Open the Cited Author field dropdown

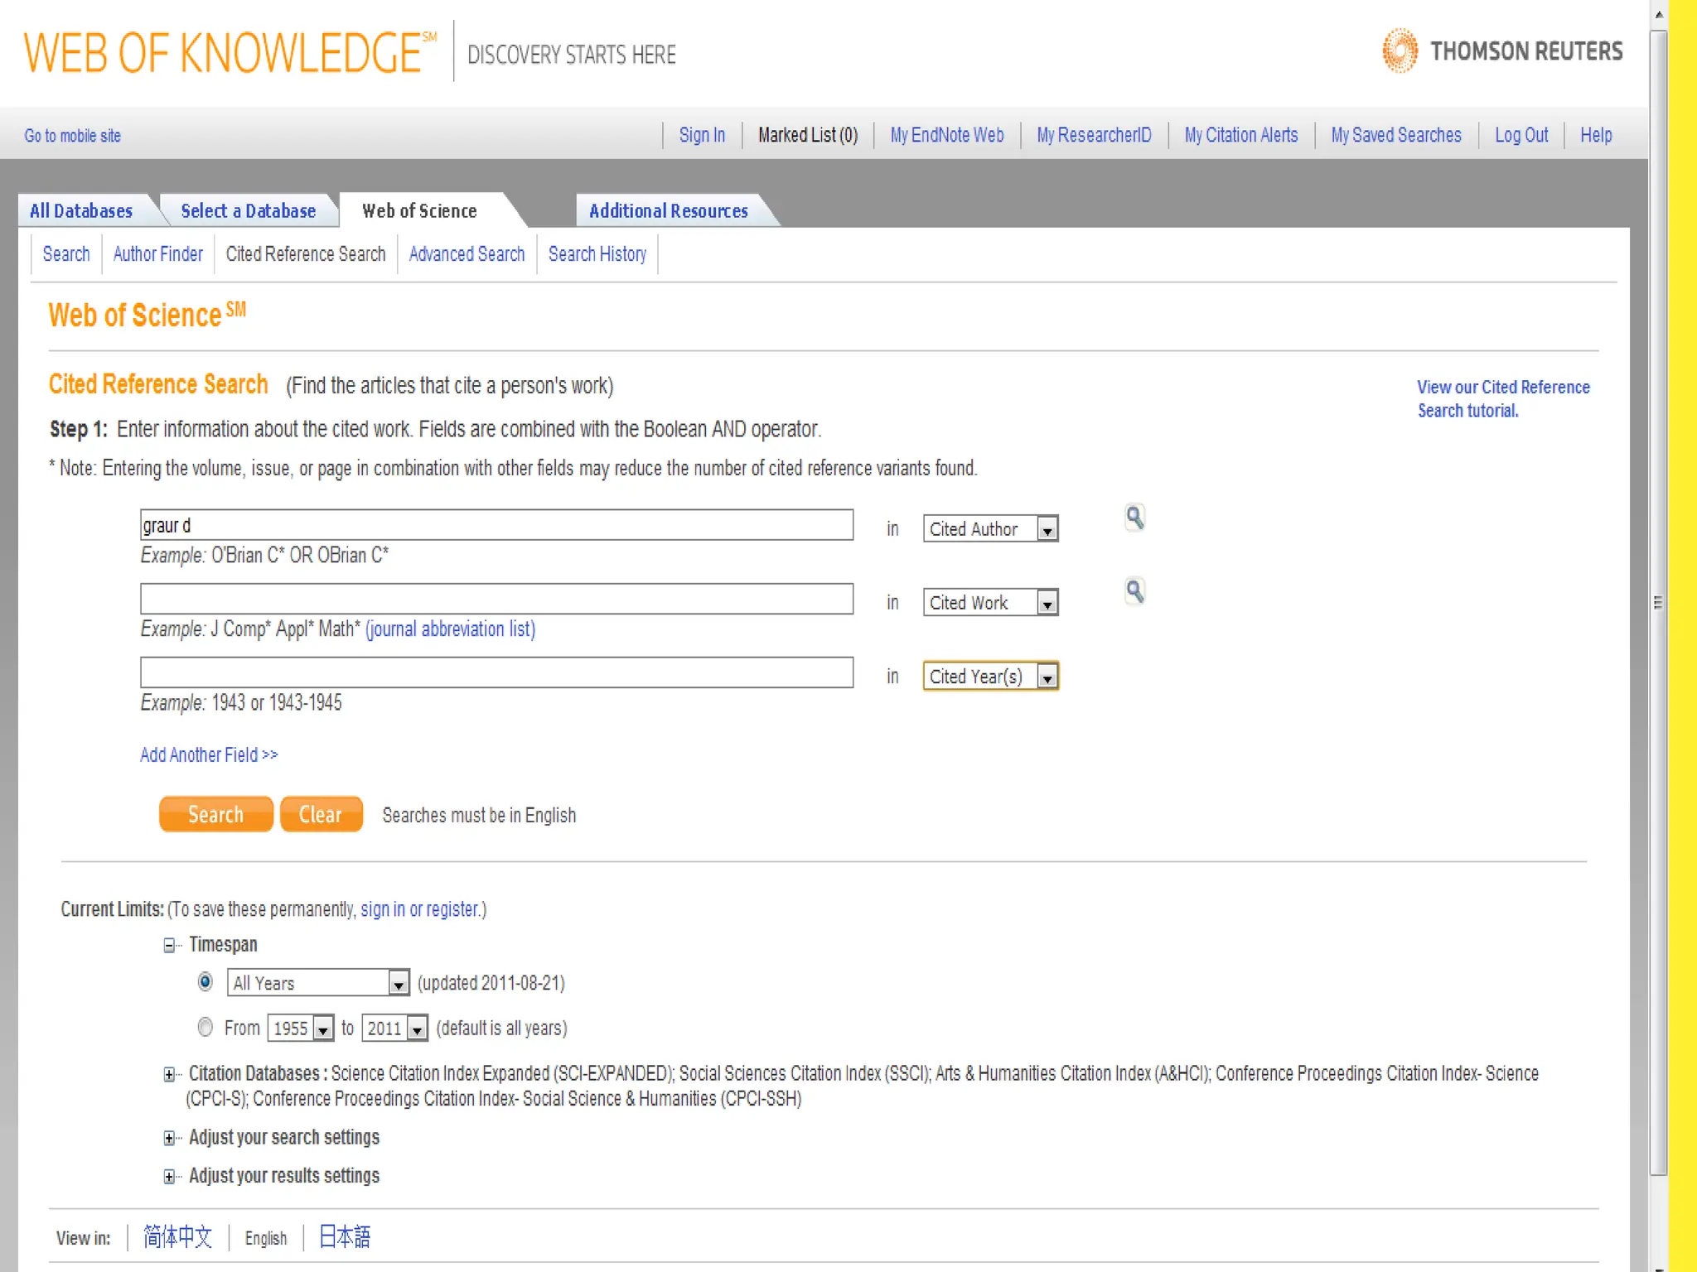[990, 529]
